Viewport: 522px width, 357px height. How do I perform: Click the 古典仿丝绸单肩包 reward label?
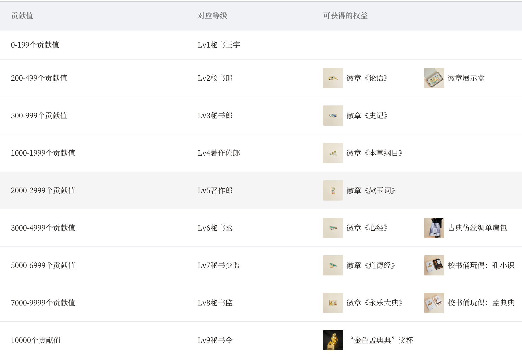[x=477, y=228]
